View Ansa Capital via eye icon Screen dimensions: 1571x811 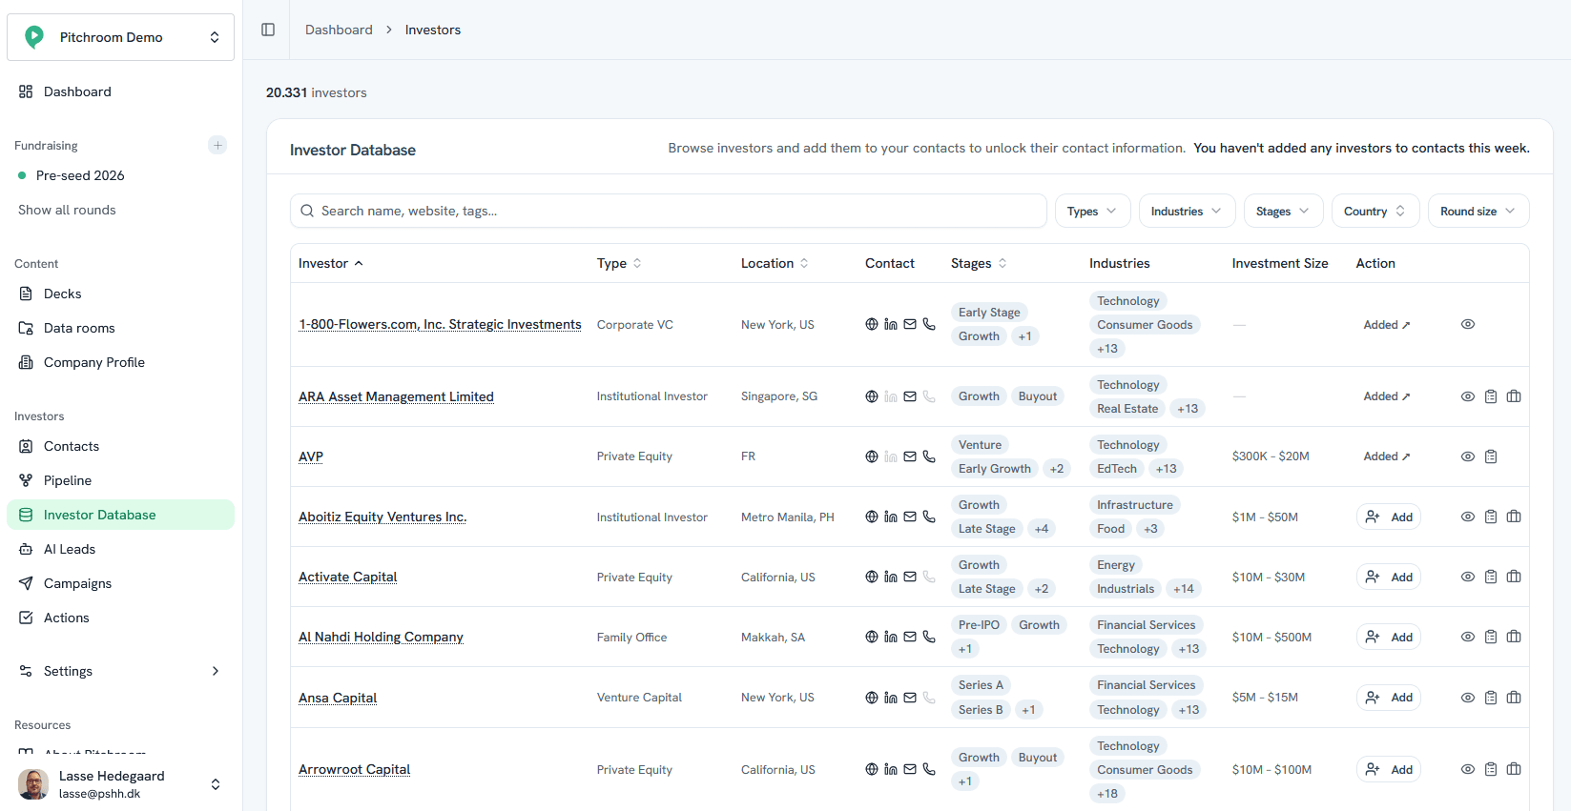(x=1468, y=698)
